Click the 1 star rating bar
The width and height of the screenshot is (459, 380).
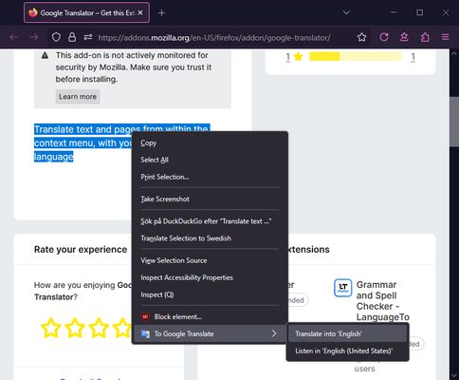tap(356, 57)
